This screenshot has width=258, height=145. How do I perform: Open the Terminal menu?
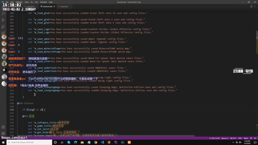coord(43,2)
